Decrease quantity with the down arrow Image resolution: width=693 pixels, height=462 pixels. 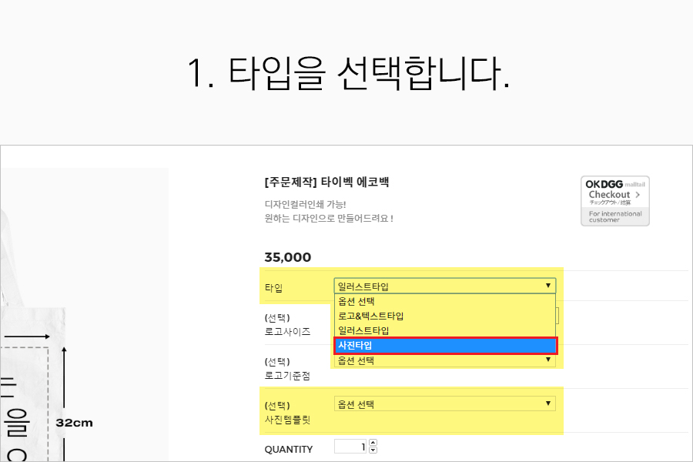[x=373, y=450]
